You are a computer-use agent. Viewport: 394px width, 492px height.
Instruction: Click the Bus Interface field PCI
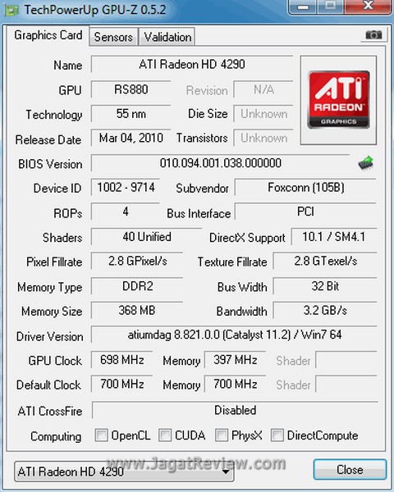(305, 212)
